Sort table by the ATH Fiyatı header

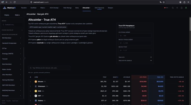143,77
